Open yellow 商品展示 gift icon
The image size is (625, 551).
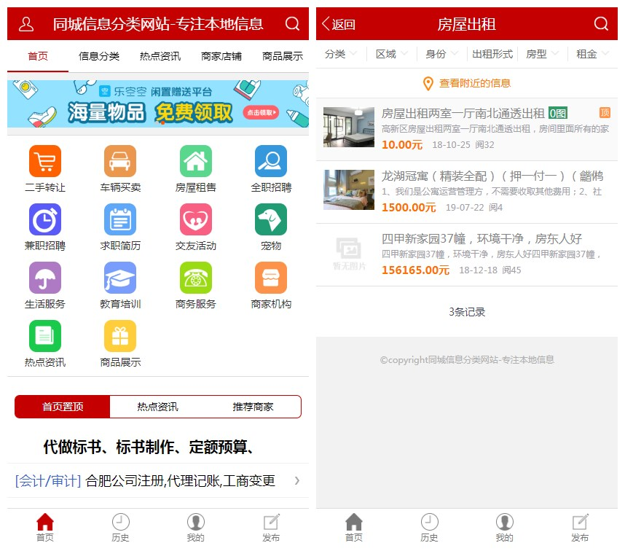click(x=120, y=336)
